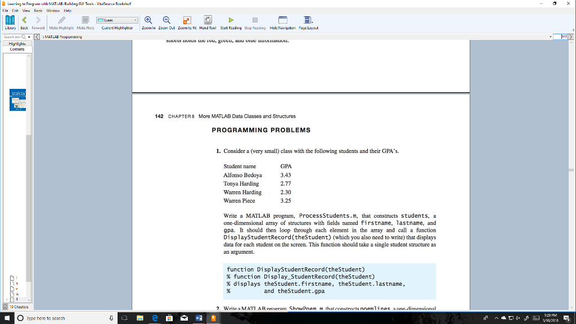The width and height of the screenshot is (576, 324).
Task: Open the Current Highlighter dropdown
Action: (134, 20)
